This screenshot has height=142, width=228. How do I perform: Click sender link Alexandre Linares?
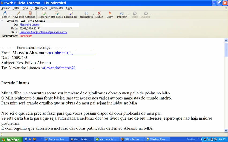click(x=29, y=25)
